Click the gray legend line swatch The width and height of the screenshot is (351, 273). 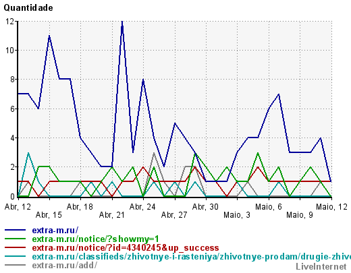(15, 265)
